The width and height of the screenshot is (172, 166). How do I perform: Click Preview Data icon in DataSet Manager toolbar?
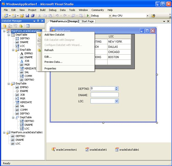tap(28, 26)
